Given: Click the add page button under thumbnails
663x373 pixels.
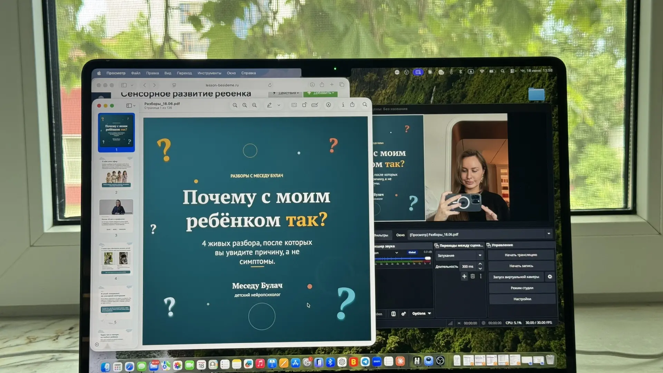Looking at the screenshot, I should click(x=97, y=344).
